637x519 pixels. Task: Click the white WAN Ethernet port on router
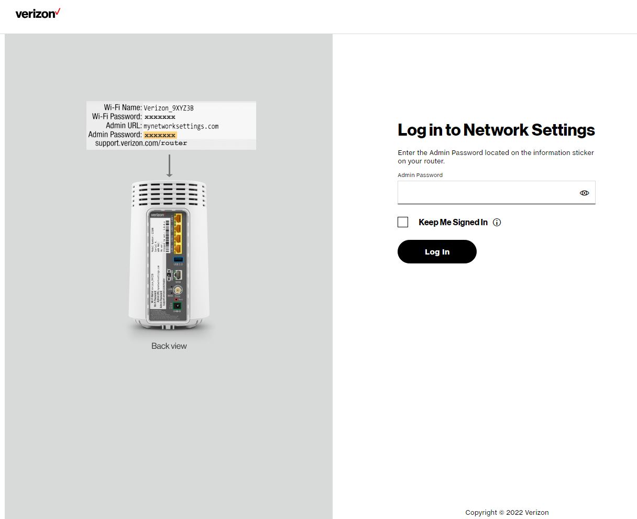coord(178,274)
